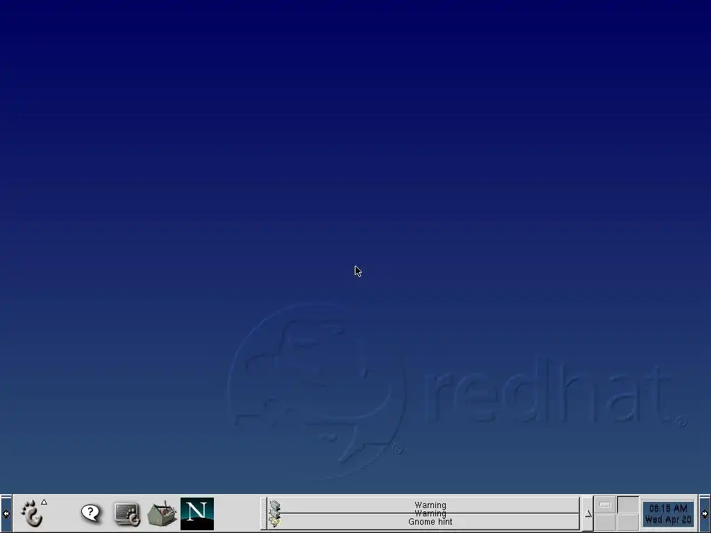Select the topmost Warning task in tasklist
Viewport: 711px width, 533px height.
click(424, 505)
